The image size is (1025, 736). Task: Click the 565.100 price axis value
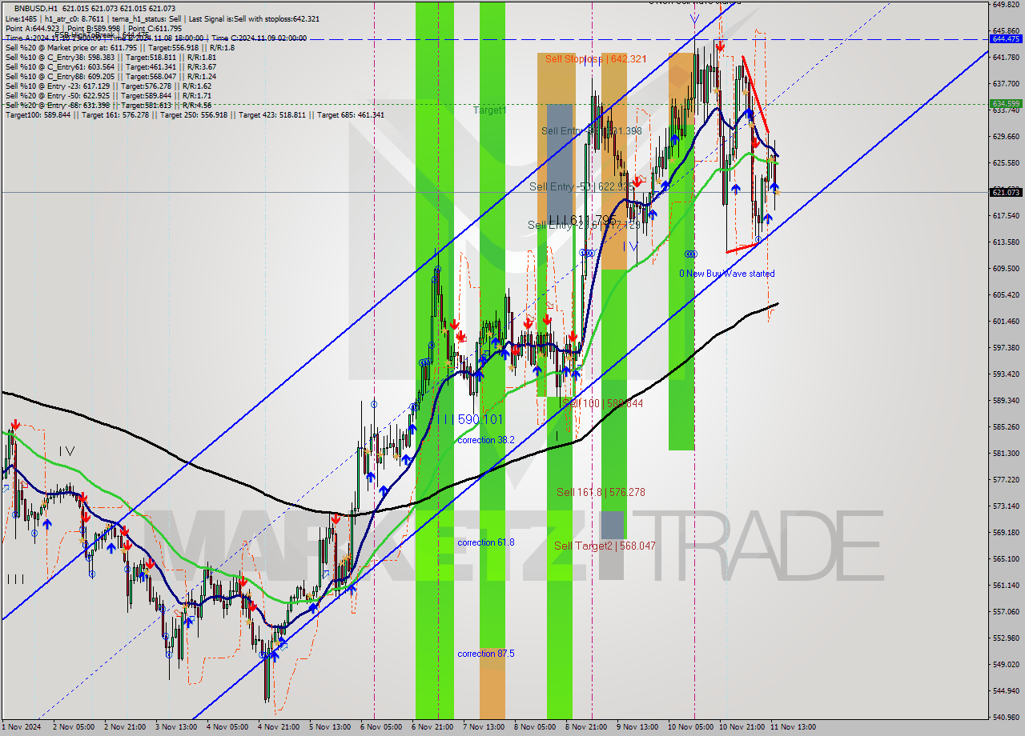(x=1006, y=559)
